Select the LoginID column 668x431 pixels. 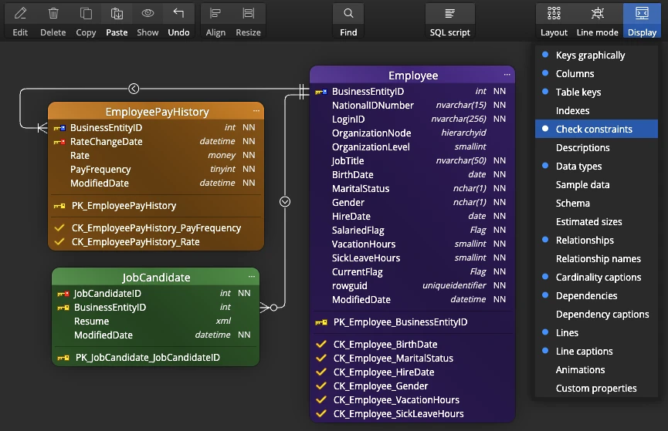(412, 120)
